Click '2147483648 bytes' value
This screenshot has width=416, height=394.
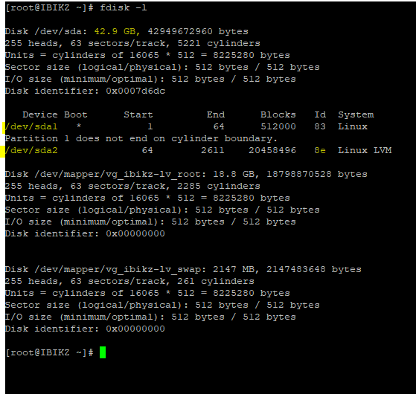tap(314, 269)
